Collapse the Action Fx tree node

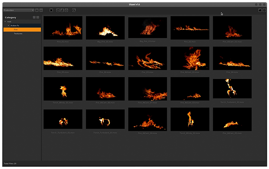[9, 26]
